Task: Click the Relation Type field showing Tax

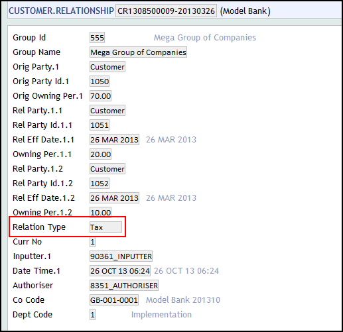Action: click(x=105, y=227)
